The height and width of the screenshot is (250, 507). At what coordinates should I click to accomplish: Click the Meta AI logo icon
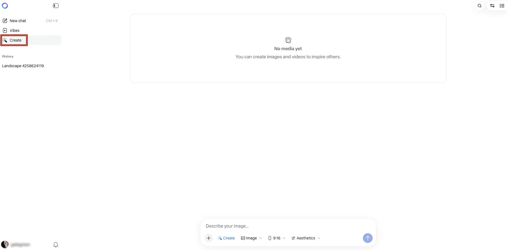click(5, 6)
